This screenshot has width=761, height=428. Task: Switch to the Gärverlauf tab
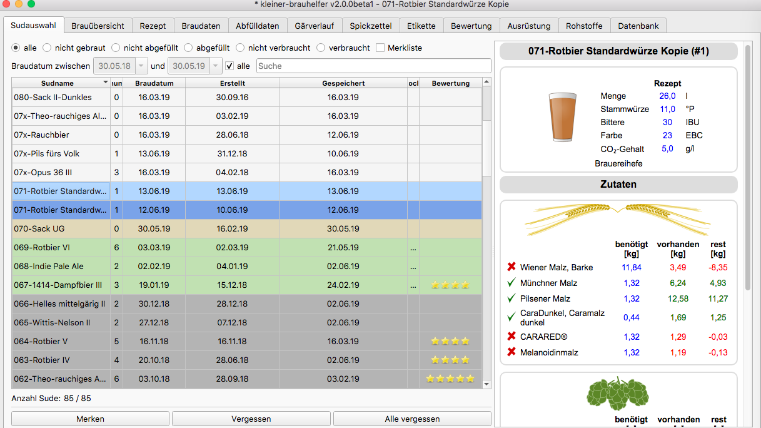[x=315, y=26]
